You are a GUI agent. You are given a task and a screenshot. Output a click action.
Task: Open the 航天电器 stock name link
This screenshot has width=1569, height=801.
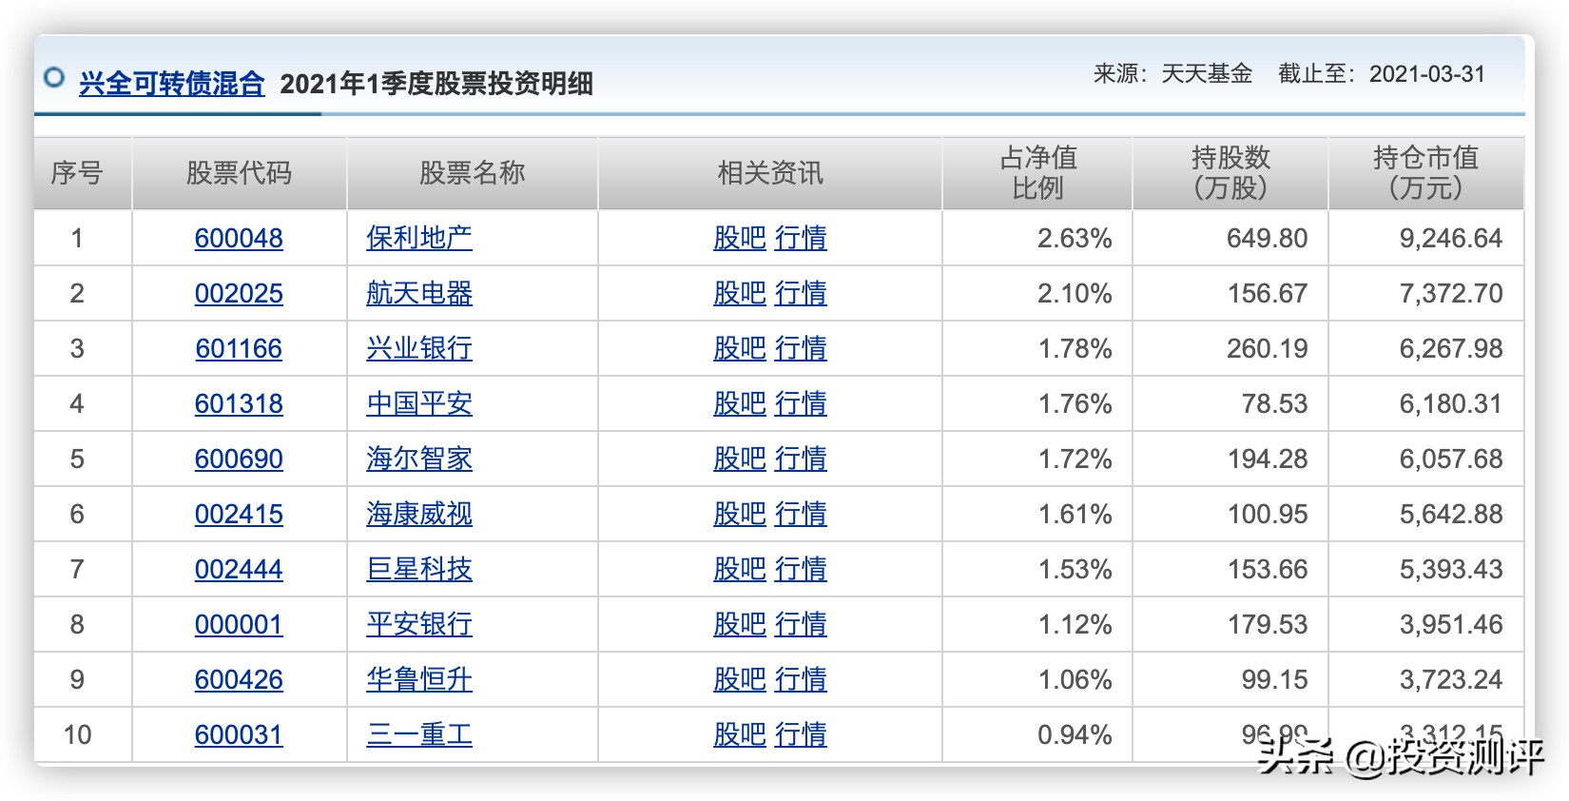click(419, 293)
